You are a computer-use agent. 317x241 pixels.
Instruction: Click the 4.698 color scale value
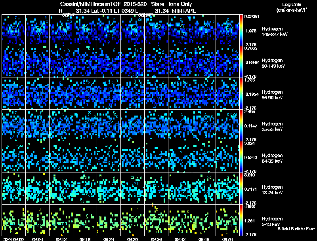pos(250,207)
